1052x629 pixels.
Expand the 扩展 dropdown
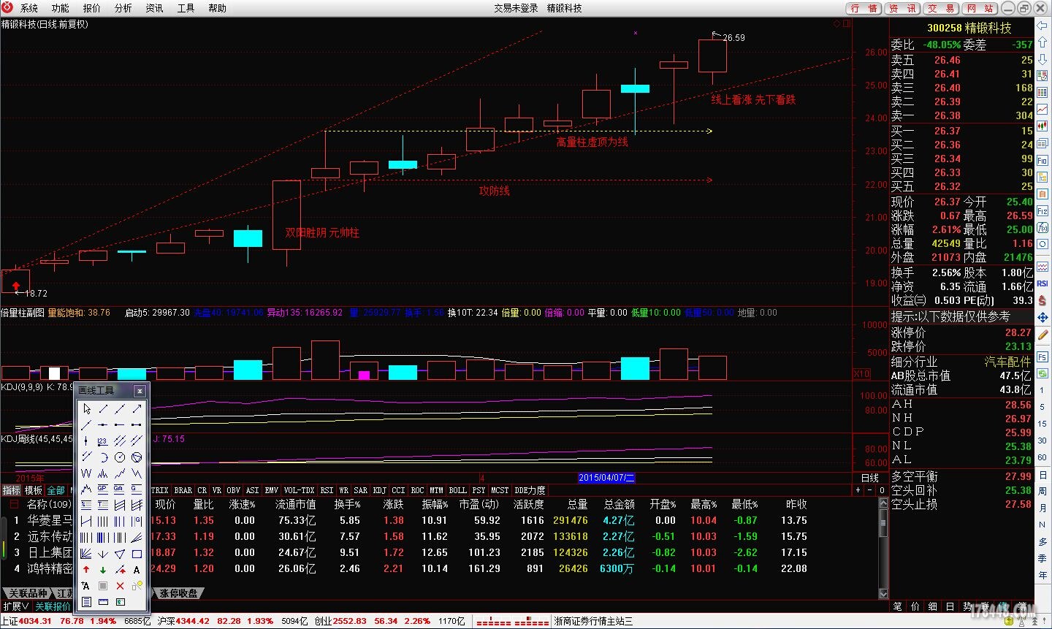pos(16,606)
